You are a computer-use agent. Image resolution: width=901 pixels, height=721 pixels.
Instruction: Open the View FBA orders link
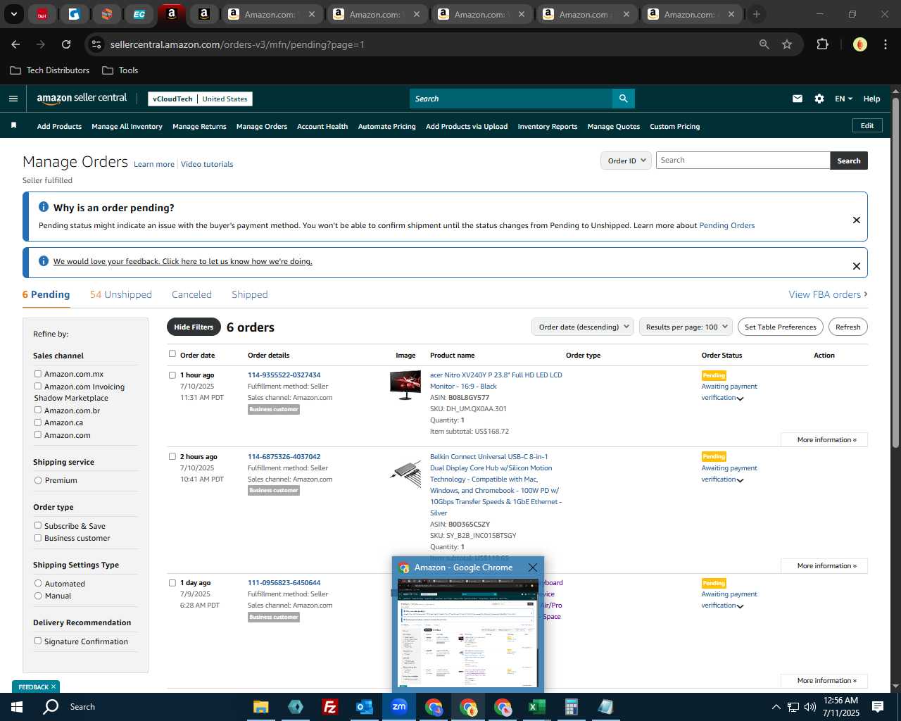point(828,294)
